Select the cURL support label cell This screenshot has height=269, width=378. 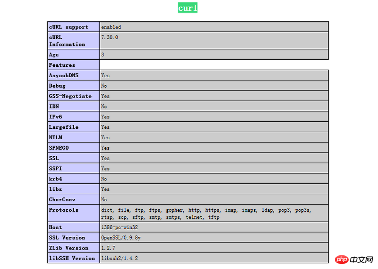click(74, 27)
